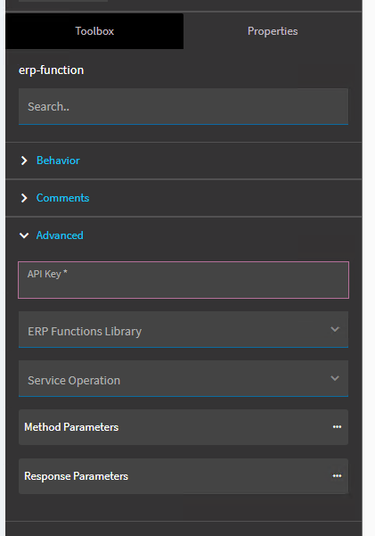
Task: Click the erp-function heading text
Action: pyautogui.click(x=52, y=70)
